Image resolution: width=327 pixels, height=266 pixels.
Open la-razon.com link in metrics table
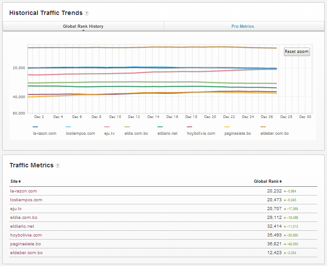pyautogui.click(x=23, y=191)
